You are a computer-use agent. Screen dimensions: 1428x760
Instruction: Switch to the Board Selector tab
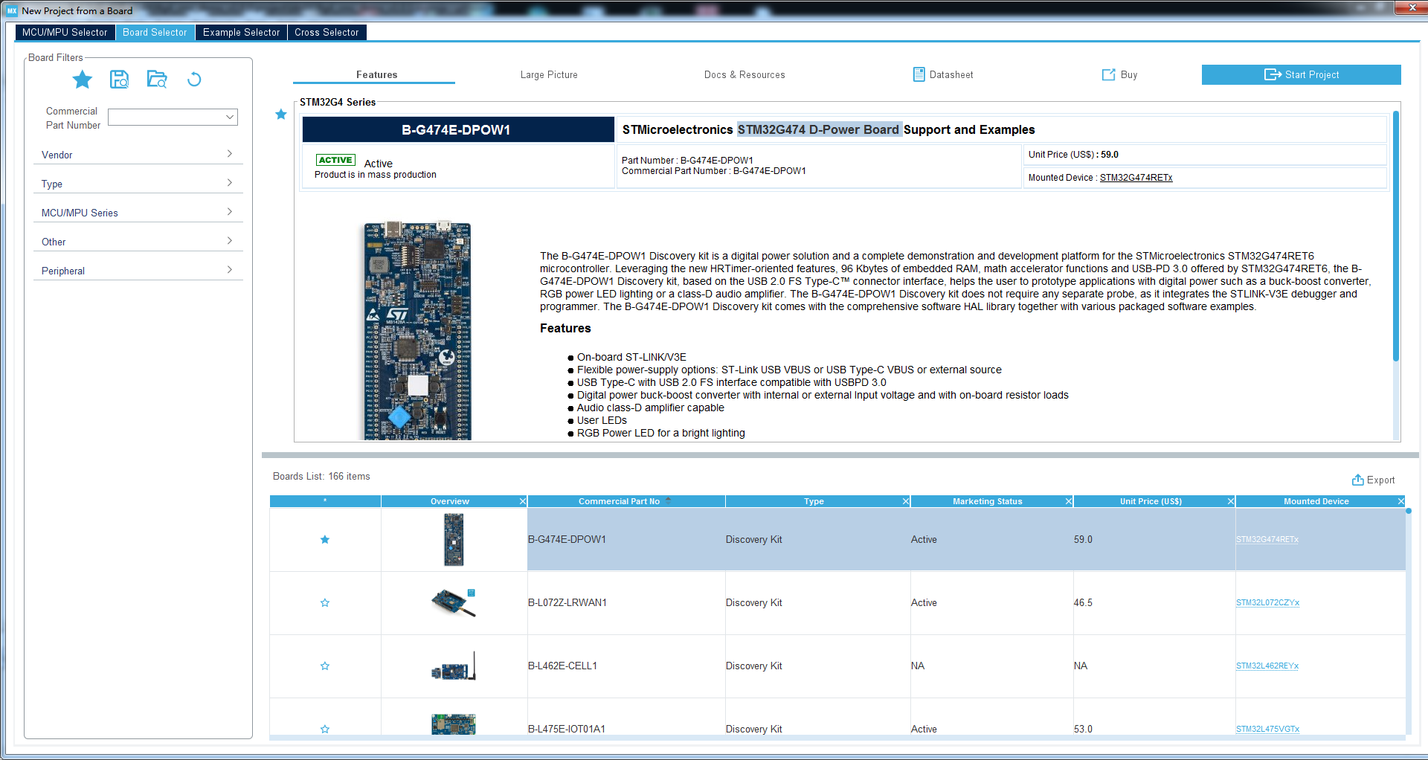coord(155,32)
